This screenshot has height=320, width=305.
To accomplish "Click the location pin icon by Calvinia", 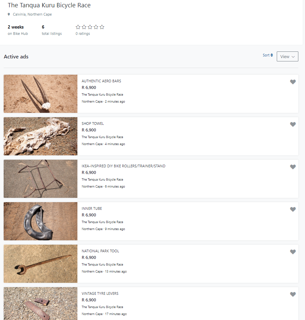I will point(9,15).
